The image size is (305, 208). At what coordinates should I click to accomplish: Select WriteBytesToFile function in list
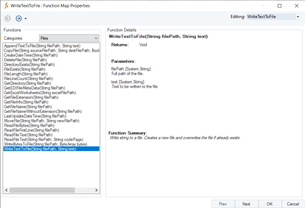point(46,144)
